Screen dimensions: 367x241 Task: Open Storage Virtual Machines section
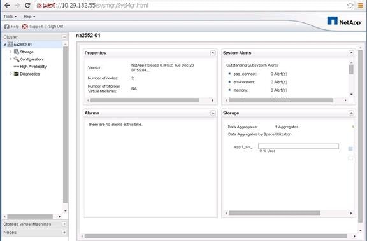click(x=27, y=224)
